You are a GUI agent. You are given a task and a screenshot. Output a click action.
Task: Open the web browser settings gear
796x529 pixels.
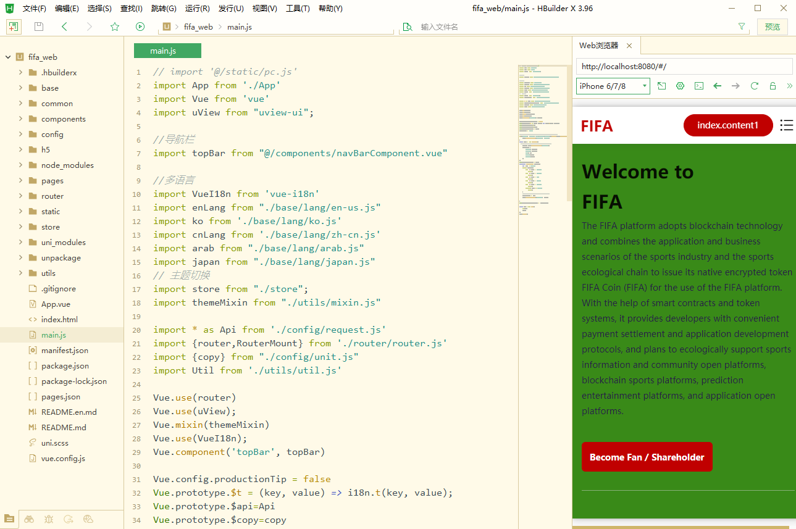point(681,86)
